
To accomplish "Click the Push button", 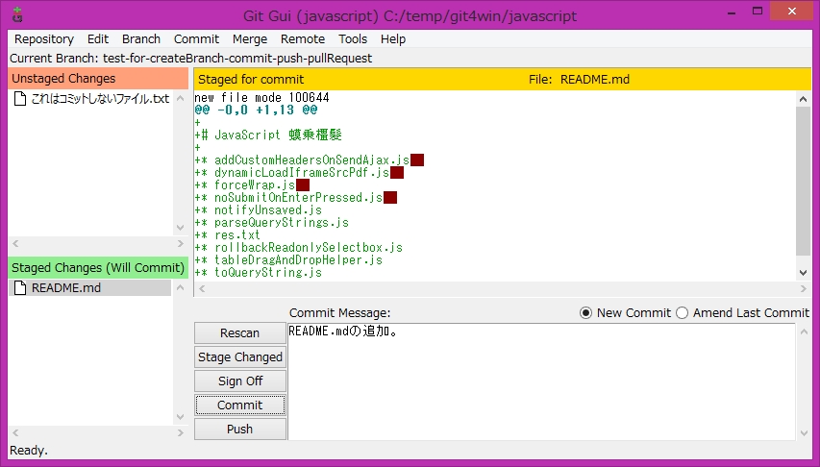I will pyautogui.click(x=240, y=430).
